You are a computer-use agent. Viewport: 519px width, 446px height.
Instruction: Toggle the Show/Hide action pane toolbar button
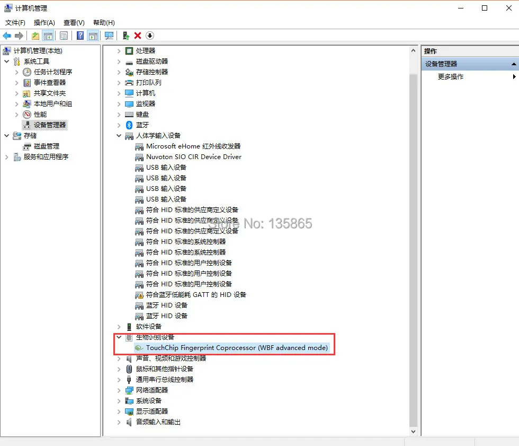(x=93, y=36)
